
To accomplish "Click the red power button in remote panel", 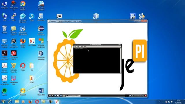I will pos(146,96).
